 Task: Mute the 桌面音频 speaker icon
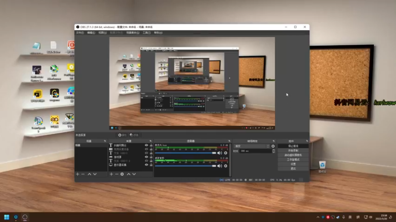point(219,166)
